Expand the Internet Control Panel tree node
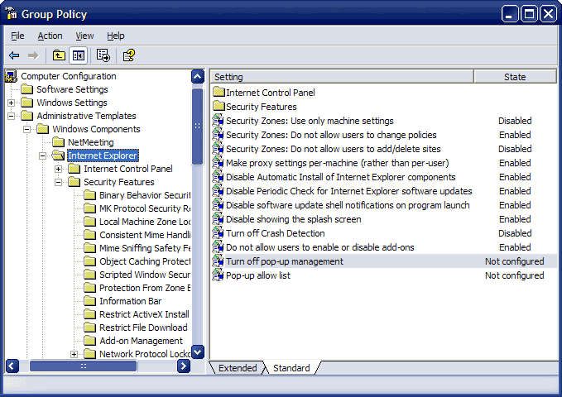Image resolution: width=562 pixels, height=397 pixels. pos(59,169)
